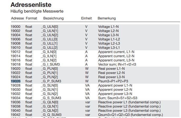
Task: Click the text Vector sum; IN=I1+I2+I3
Action: [117, 65]
